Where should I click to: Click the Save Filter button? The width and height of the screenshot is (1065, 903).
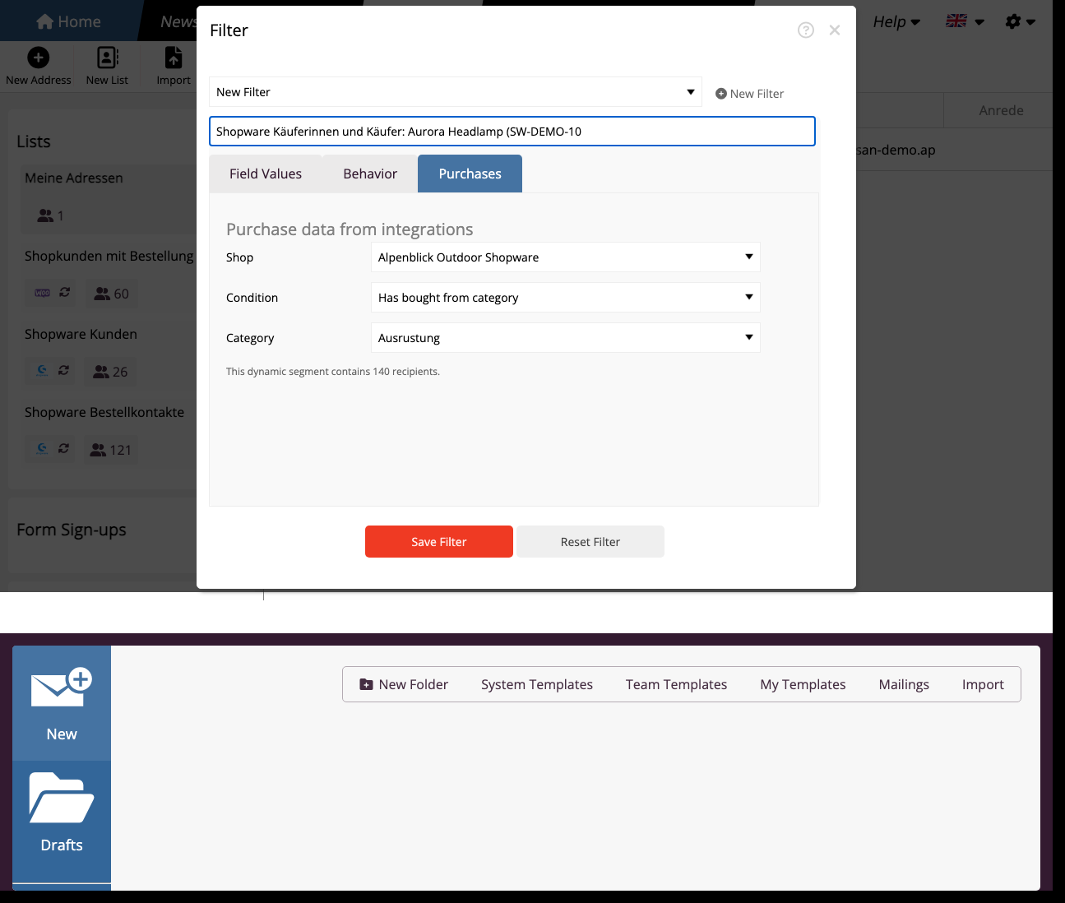pos(439,542)
